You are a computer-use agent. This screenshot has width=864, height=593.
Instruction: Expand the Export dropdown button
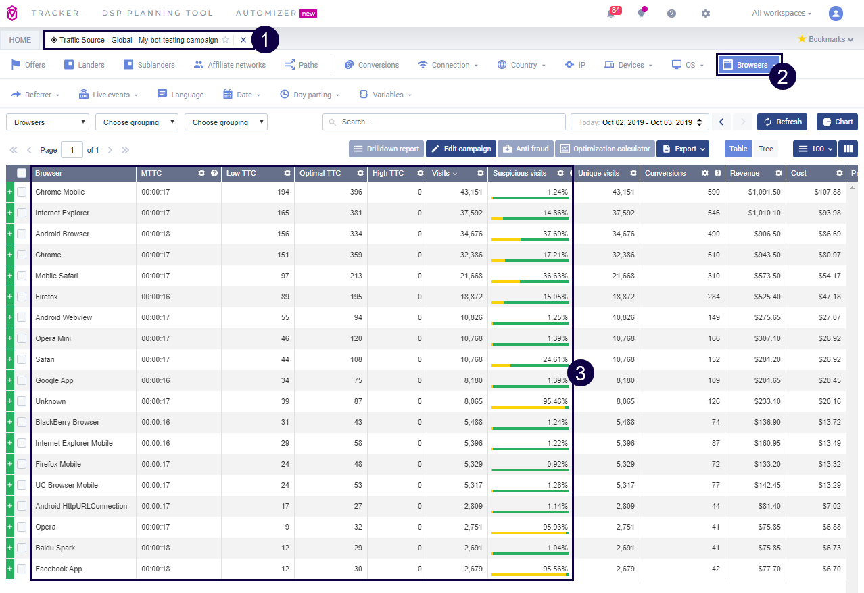pos(682,149)
